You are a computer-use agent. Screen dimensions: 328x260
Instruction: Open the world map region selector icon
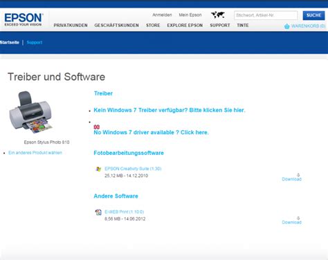tap(218, 15)
